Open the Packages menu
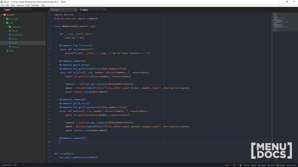298x167 pixels. [35, 5]
